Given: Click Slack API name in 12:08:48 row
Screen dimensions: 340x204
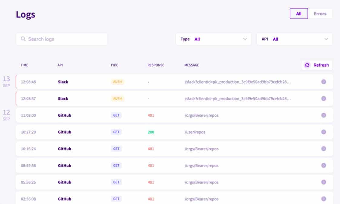Looking at the screenshot, I should click(x=63, y=82).
